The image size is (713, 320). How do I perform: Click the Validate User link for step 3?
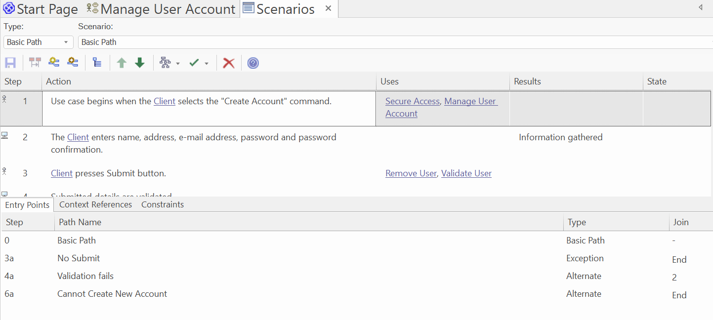(466, 173)
